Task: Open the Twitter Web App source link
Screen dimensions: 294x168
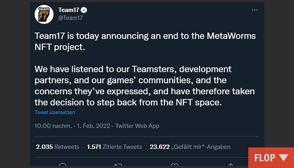Action: pyautogui.click(x=137, y=126)
